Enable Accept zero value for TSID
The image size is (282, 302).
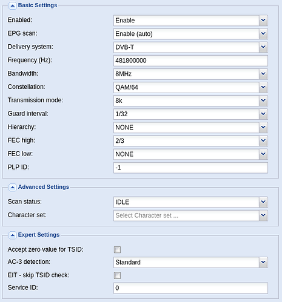click(x=117, y=250)
